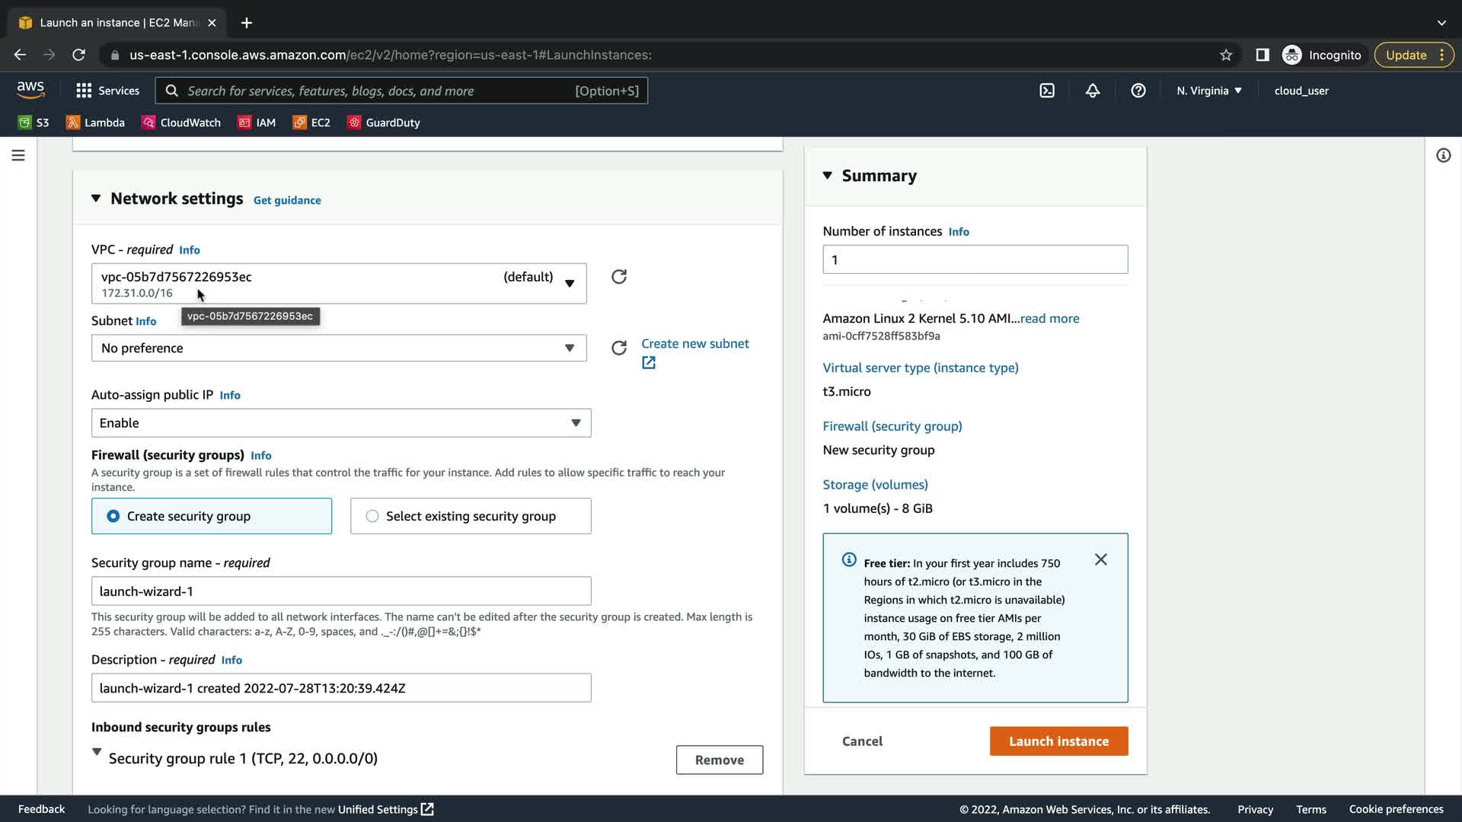Refresh the VPC list
The width and height of the screenshot is (1462, 822).
pos(619,276)
